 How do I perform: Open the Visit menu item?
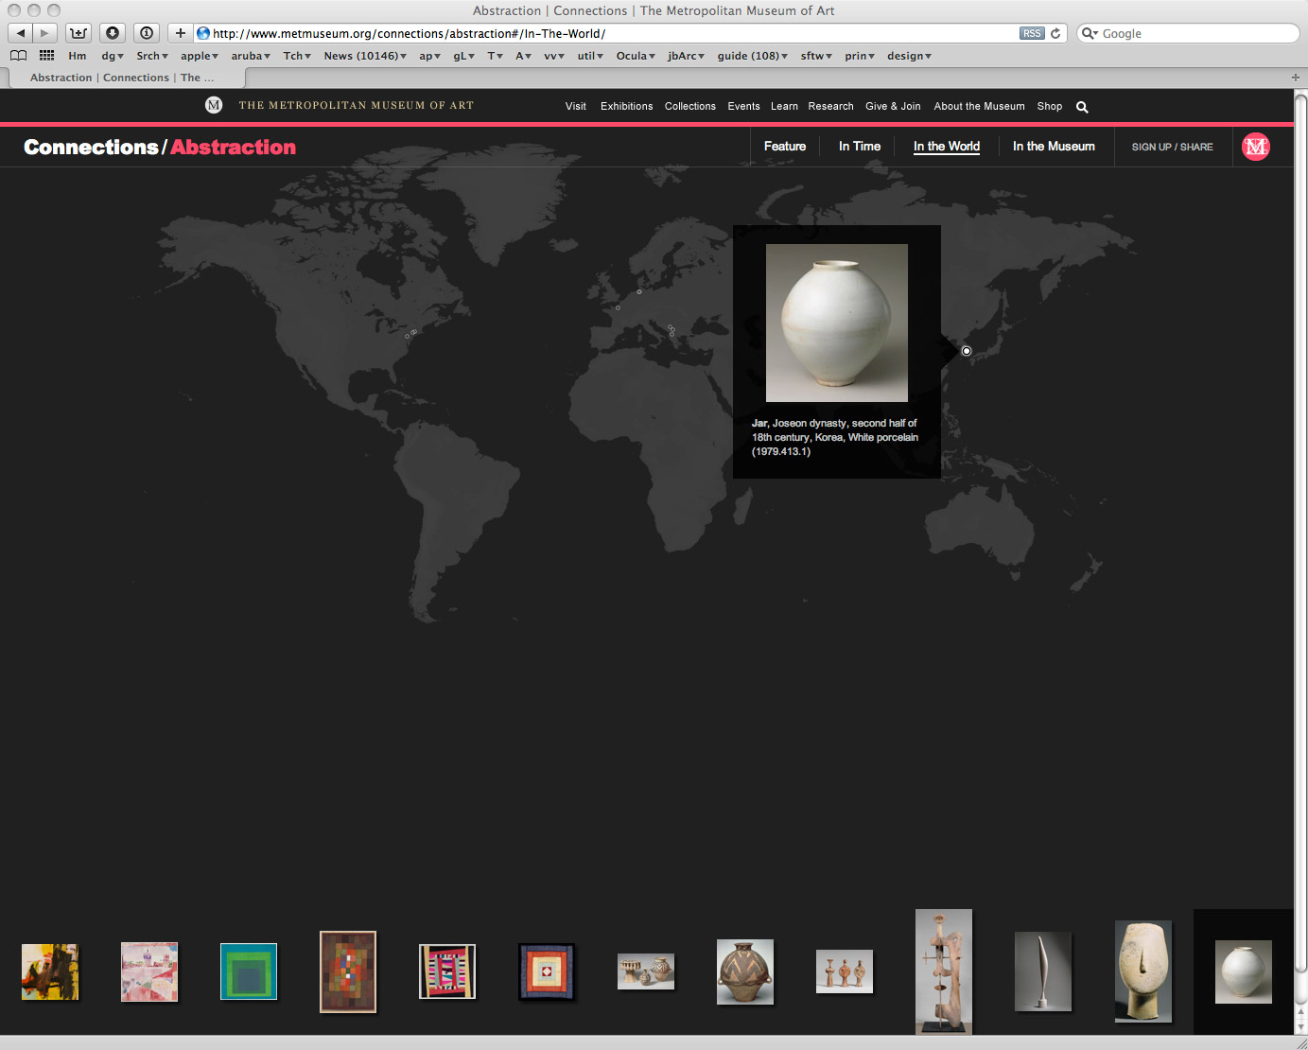click(x=576, y=106)
